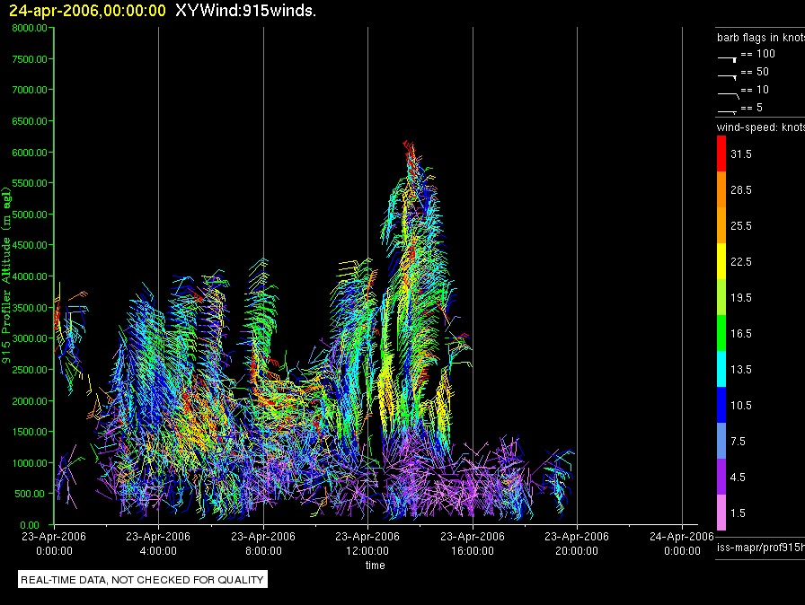This screenshot has height=605, width=805.
Task: Click the 23-Apr-2006 16:00:00 time label
Action: (473, 543)
